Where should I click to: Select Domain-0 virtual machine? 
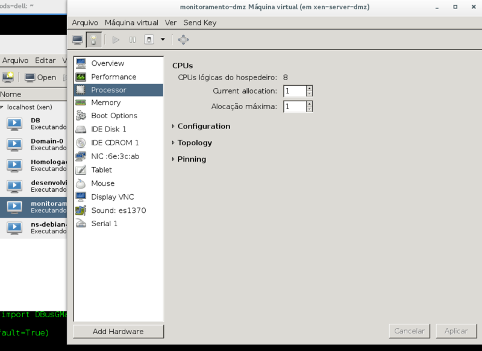pos(33,145)
